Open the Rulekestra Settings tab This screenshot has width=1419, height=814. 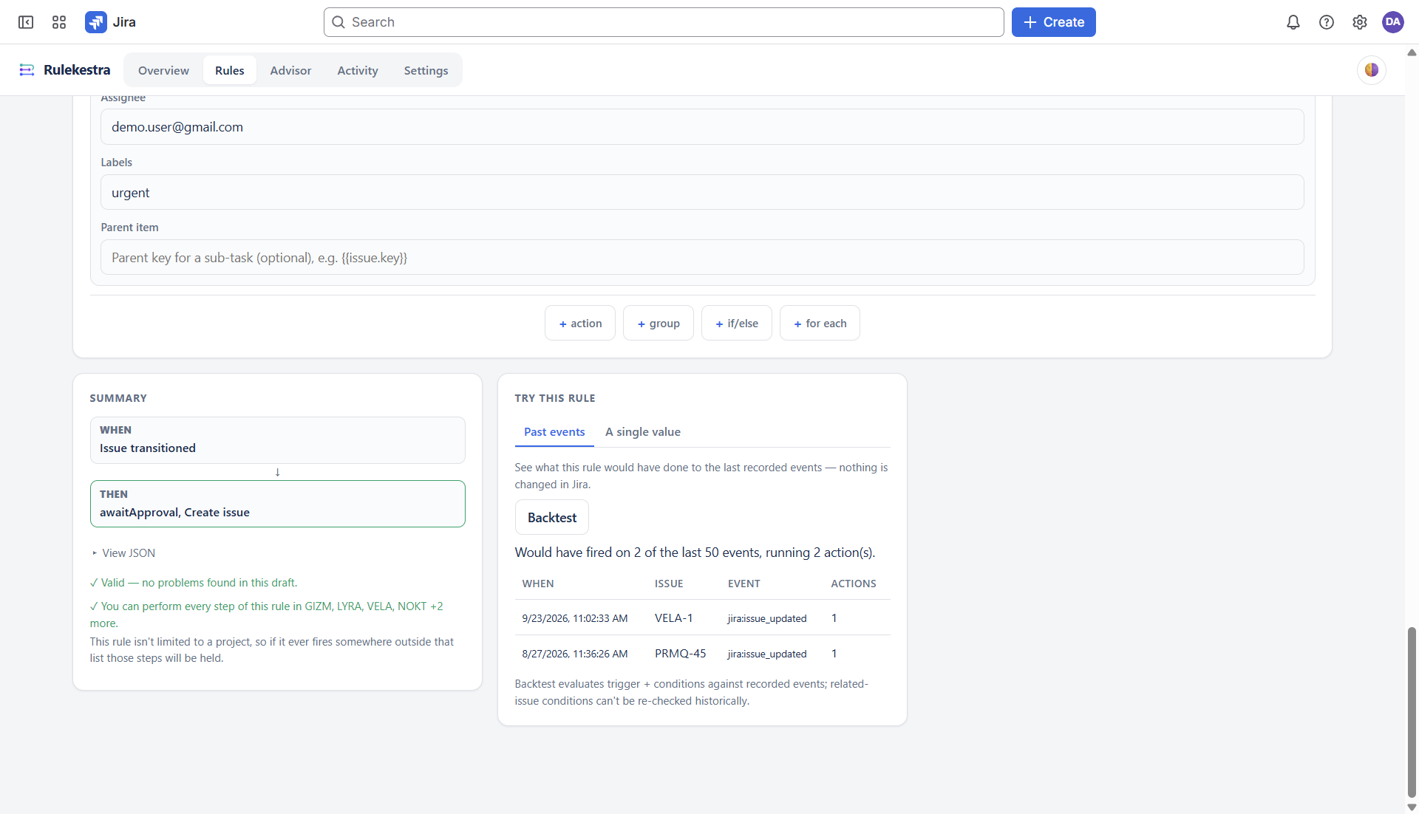(426, 70)
